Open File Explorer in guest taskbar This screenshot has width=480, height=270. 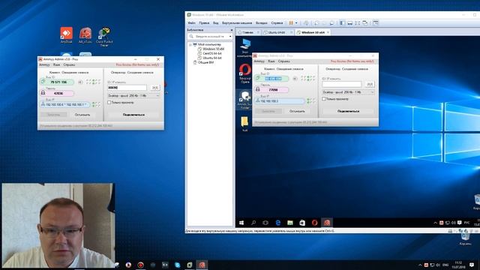(x=290, y=223)
